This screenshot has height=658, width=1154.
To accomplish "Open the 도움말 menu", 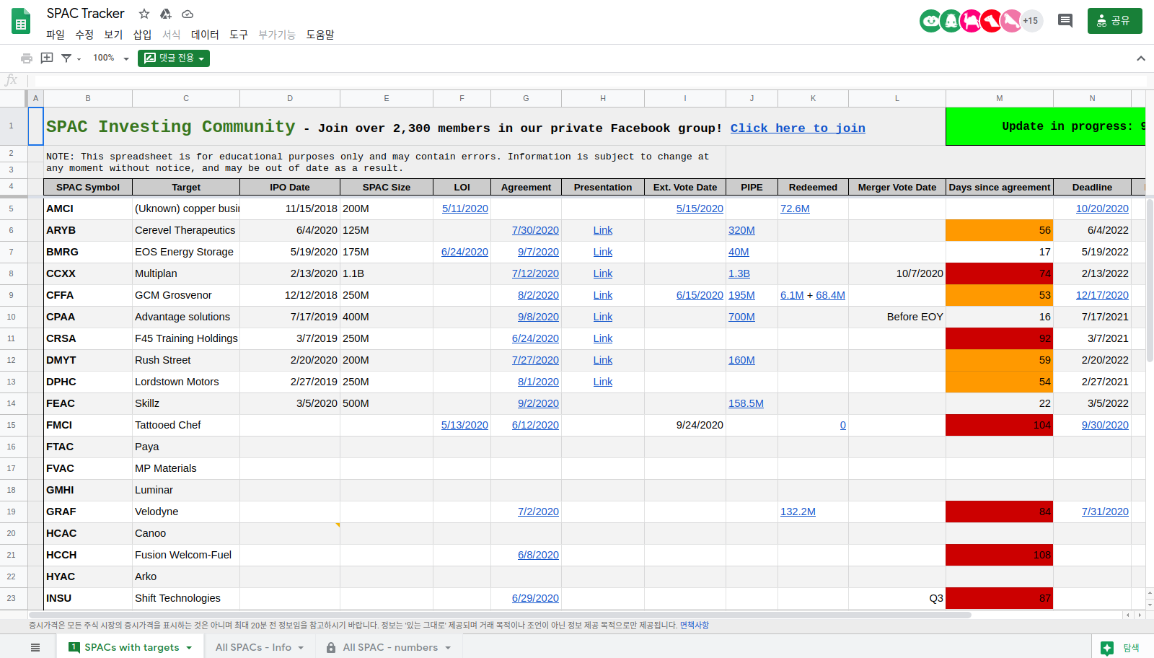I will [x=320, y=35].
